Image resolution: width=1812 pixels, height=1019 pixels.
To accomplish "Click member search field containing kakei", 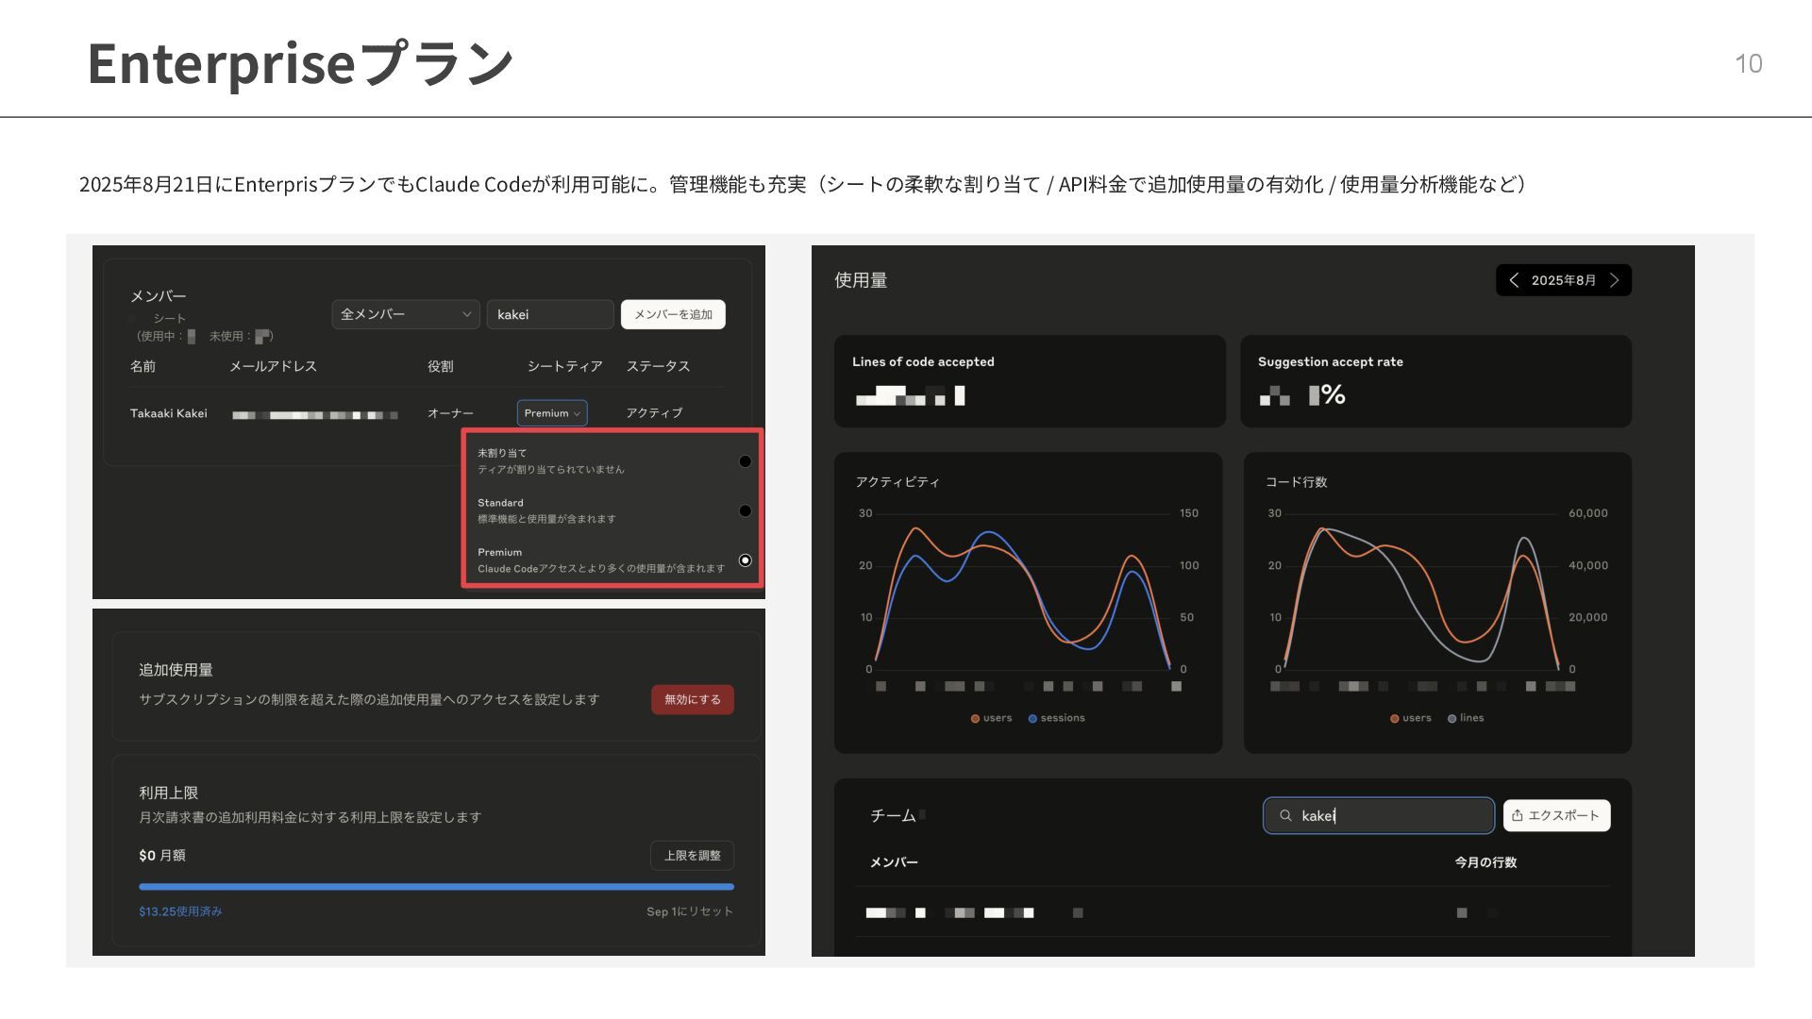I will (x=550, y=314).
